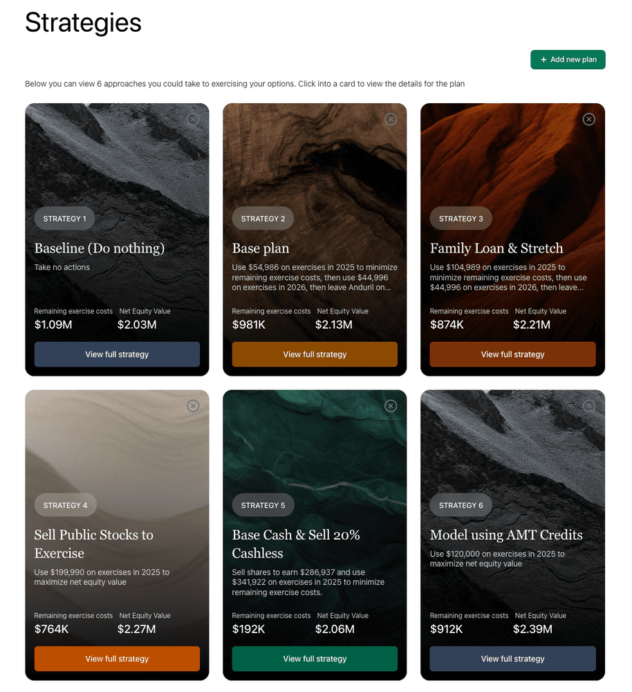
Task: Select the Strategy 1 badge label
Action: pyautogui.click(x=65, y=219)
